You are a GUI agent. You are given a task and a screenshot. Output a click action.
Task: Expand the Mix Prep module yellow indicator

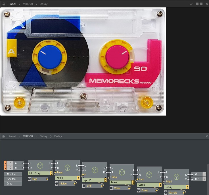51,173
